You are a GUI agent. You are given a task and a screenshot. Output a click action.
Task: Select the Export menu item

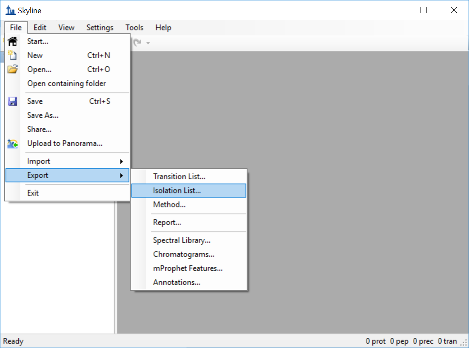tap(68, 175)
